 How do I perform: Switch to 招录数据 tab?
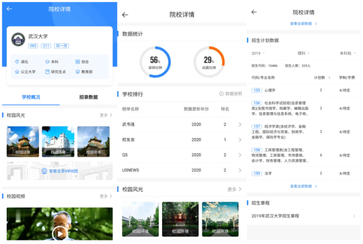pyautogui.click(x=88, y=97)
